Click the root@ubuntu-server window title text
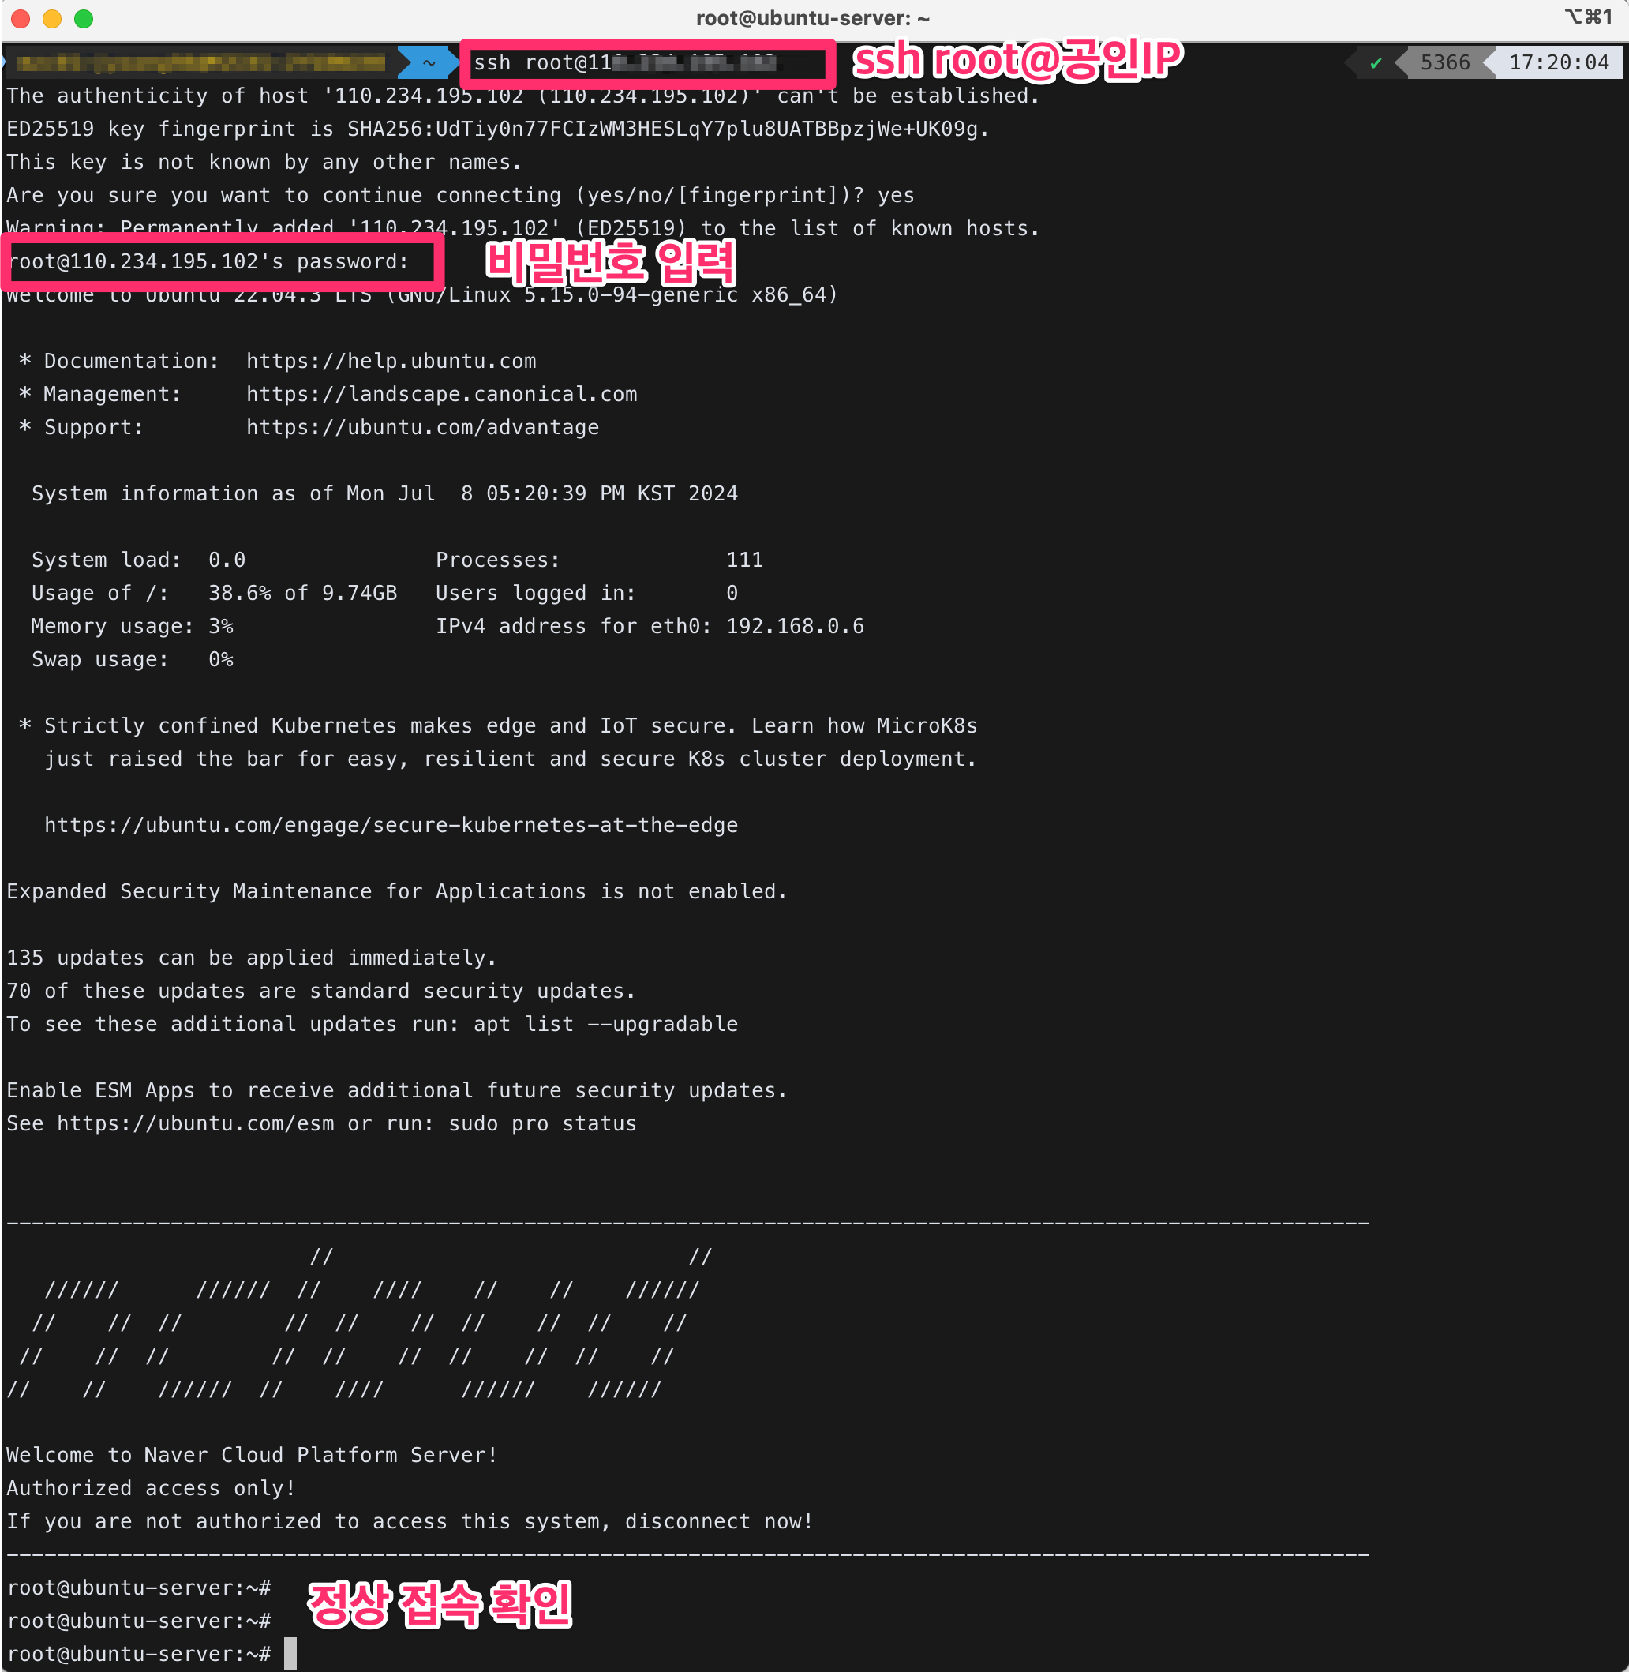Viewport: 1629px width, 1672px height. [813, 19]
